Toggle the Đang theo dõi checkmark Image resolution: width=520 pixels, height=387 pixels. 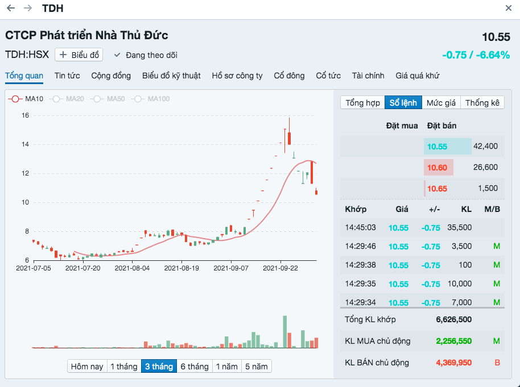pyautogui.click(x=117, y=55)
